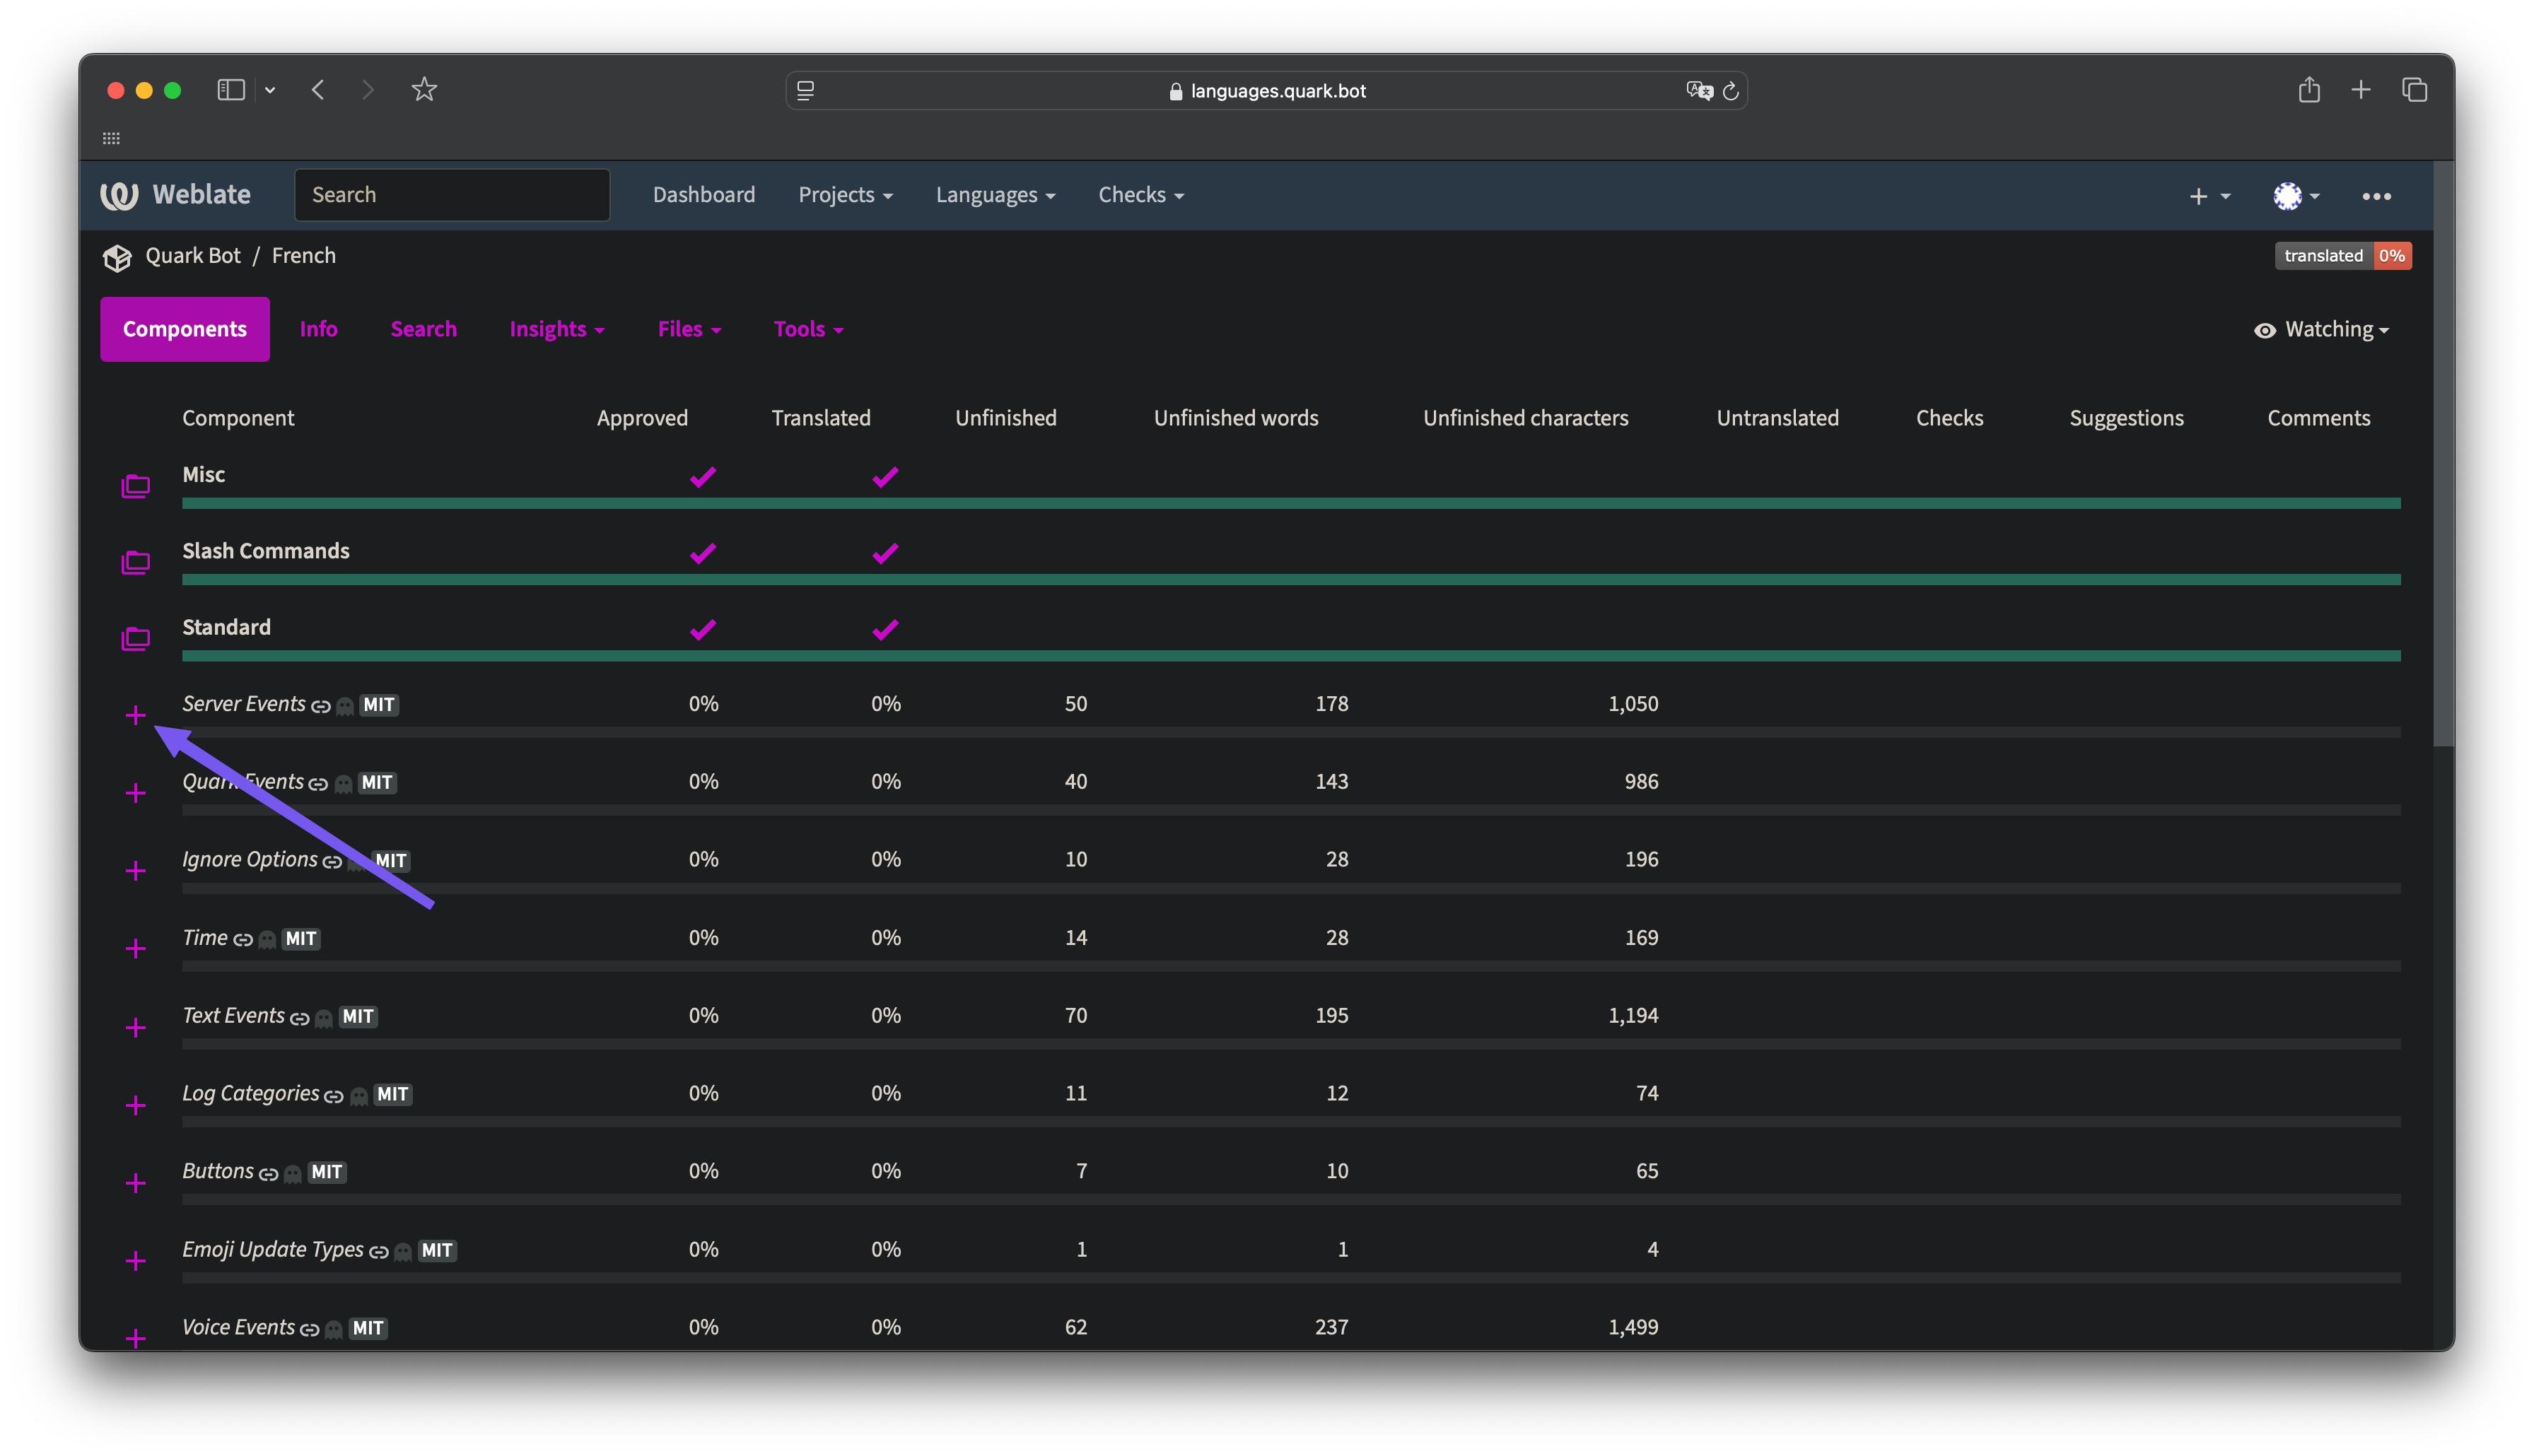Click the Weblate logo icon
The width and height of the screenshot is (2534, 1456).
(119, 195)
